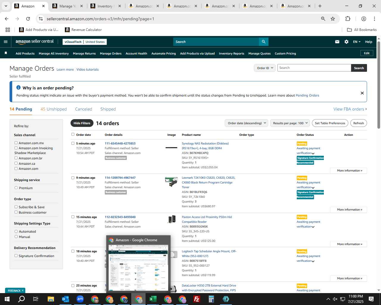381x305 pixels.
Task: Open Calculator from the taskbar
Action: [211, 299]
